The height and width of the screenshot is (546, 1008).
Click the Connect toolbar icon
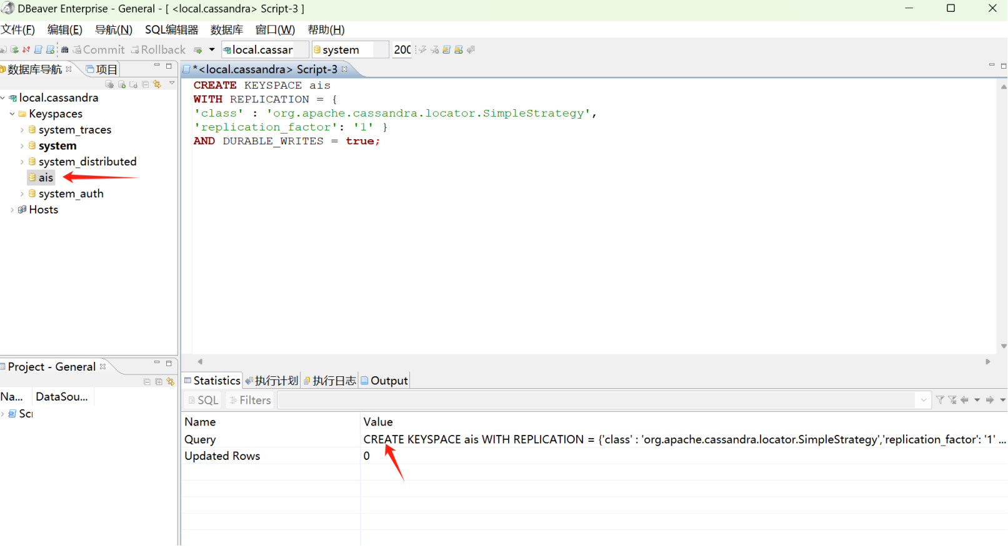[x=3, y=50]
